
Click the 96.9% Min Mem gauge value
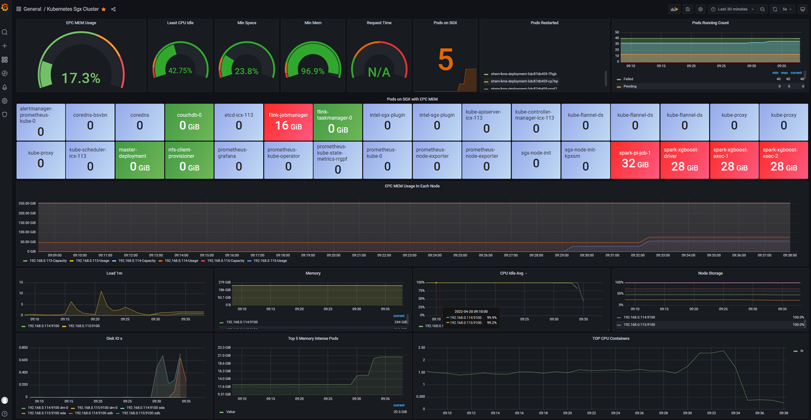pyautogui.click(x=313, y=71)
